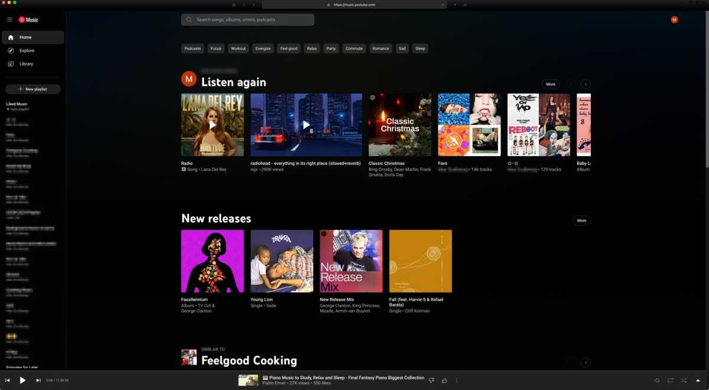709x390 pixels.
Task: Click current song thumbnail in player bar
Action: [248, 381]
